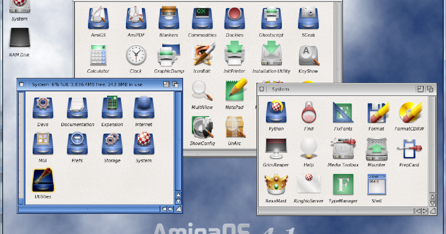Select the Mounter icon

(x=376, y=149)
